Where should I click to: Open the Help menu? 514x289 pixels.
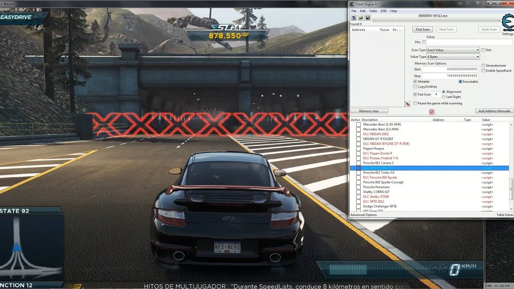pyautogui.click(x=394, y=11)
